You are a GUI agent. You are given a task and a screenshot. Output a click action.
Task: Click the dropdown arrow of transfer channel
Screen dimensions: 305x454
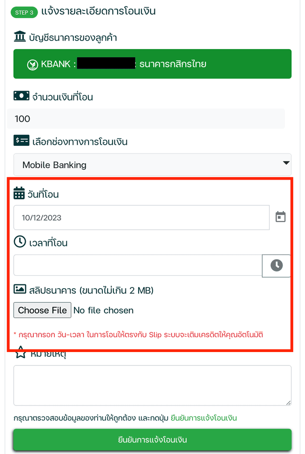click(286, 163)
